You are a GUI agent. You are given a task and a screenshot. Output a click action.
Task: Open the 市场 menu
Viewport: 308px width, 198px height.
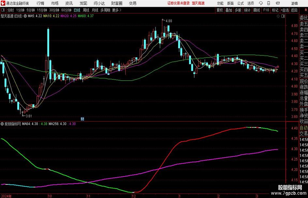55,3
